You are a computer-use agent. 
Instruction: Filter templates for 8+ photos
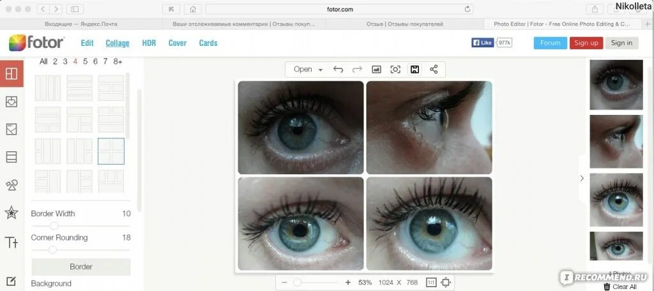pos(118,62)
